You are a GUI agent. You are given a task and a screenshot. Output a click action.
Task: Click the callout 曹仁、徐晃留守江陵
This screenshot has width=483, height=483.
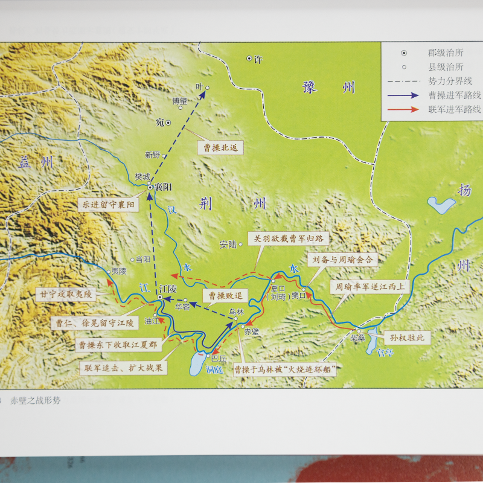coord(95,323)
